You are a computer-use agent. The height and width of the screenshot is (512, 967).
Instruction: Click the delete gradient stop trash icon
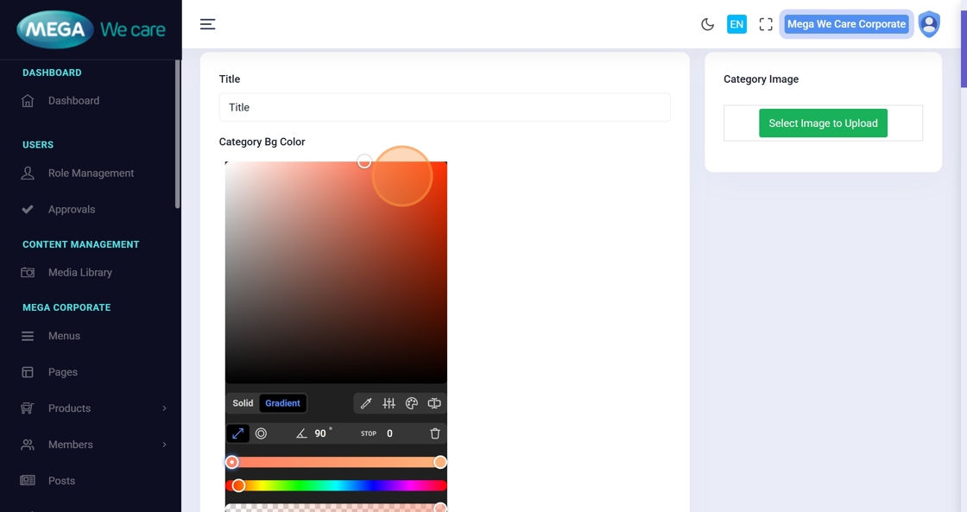coord(435,433)
